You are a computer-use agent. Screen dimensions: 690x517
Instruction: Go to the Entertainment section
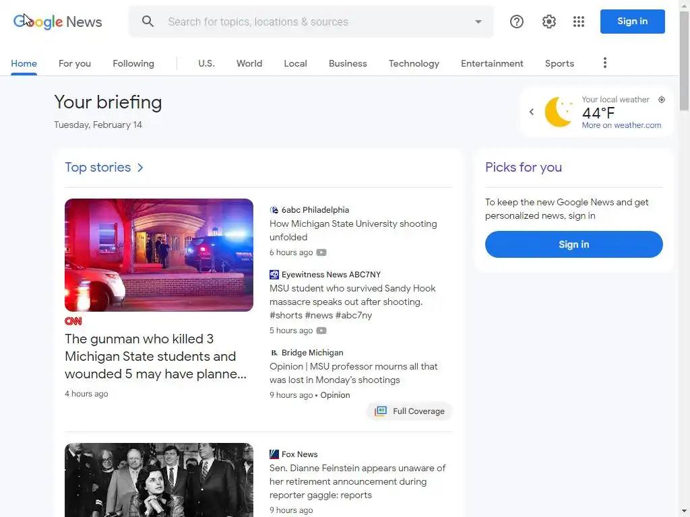[x=492, y=63]
